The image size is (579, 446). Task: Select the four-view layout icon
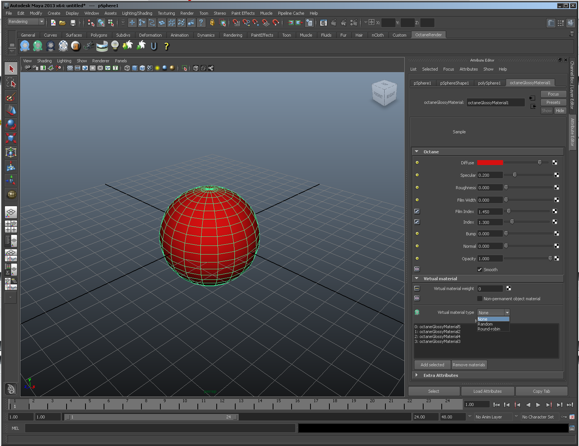coord(11,227)
